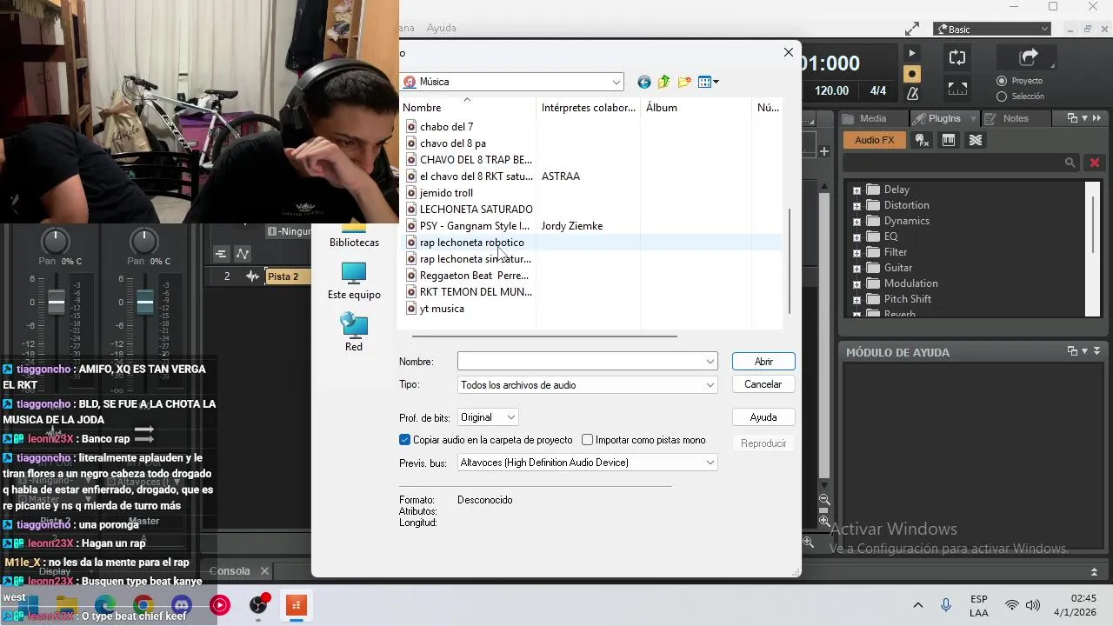Enable Importar como pistas mono

click(587, 440)
